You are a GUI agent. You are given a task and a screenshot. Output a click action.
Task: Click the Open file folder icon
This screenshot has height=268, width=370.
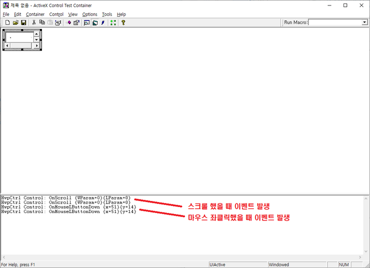point(15,22)
